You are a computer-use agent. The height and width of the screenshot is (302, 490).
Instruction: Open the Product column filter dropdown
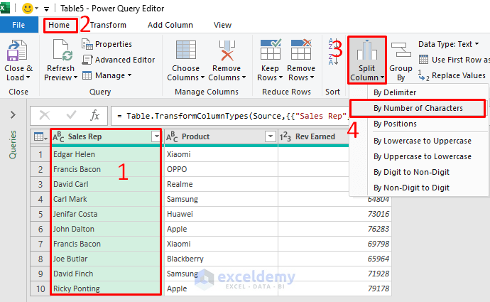(x=271, y=136)
